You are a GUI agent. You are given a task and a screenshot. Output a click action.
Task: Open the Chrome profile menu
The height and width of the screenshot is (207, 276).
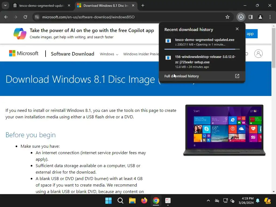coord(260,17)
